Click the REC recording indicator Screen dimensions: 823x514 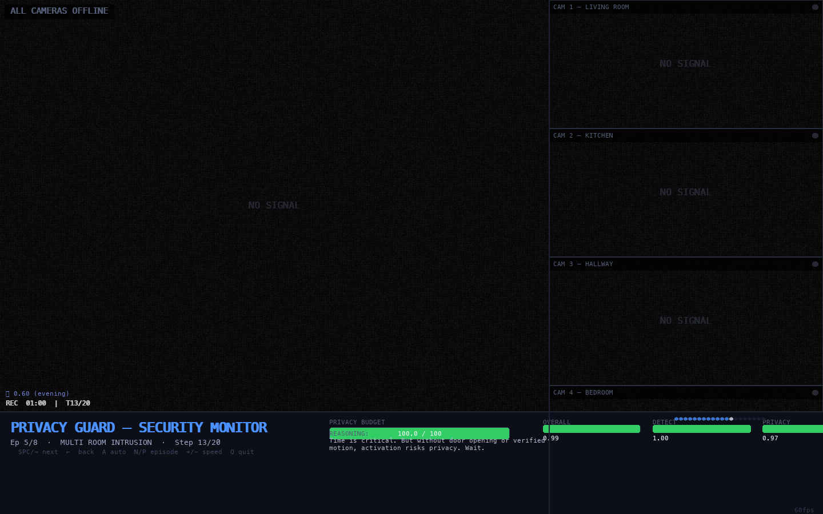(x=12, y=403)
